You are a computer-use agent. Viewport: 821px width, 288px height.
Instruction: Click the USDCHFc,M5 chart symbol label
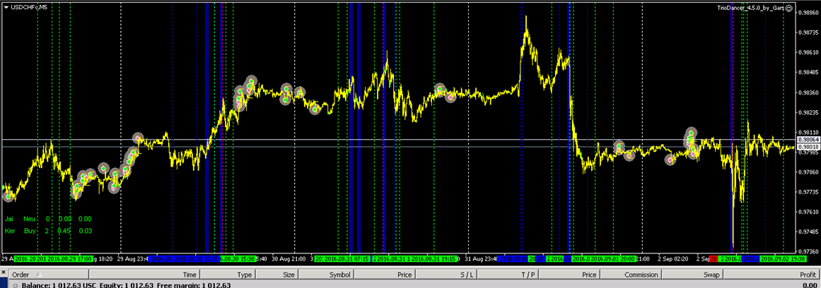(29, 7)
